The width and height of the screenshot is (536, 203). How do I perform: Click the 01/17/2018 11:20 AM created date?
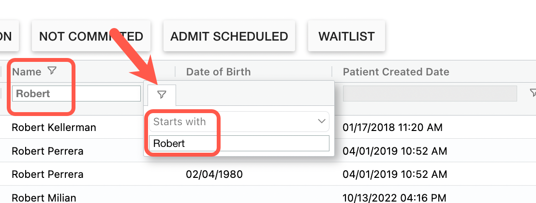tap(392, 128)
